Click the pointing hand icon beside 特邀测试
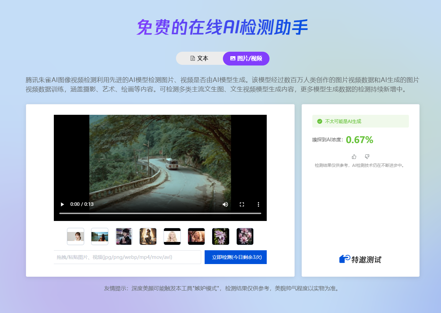The height and width of the screenshot is (313, 441). [345, 259]
